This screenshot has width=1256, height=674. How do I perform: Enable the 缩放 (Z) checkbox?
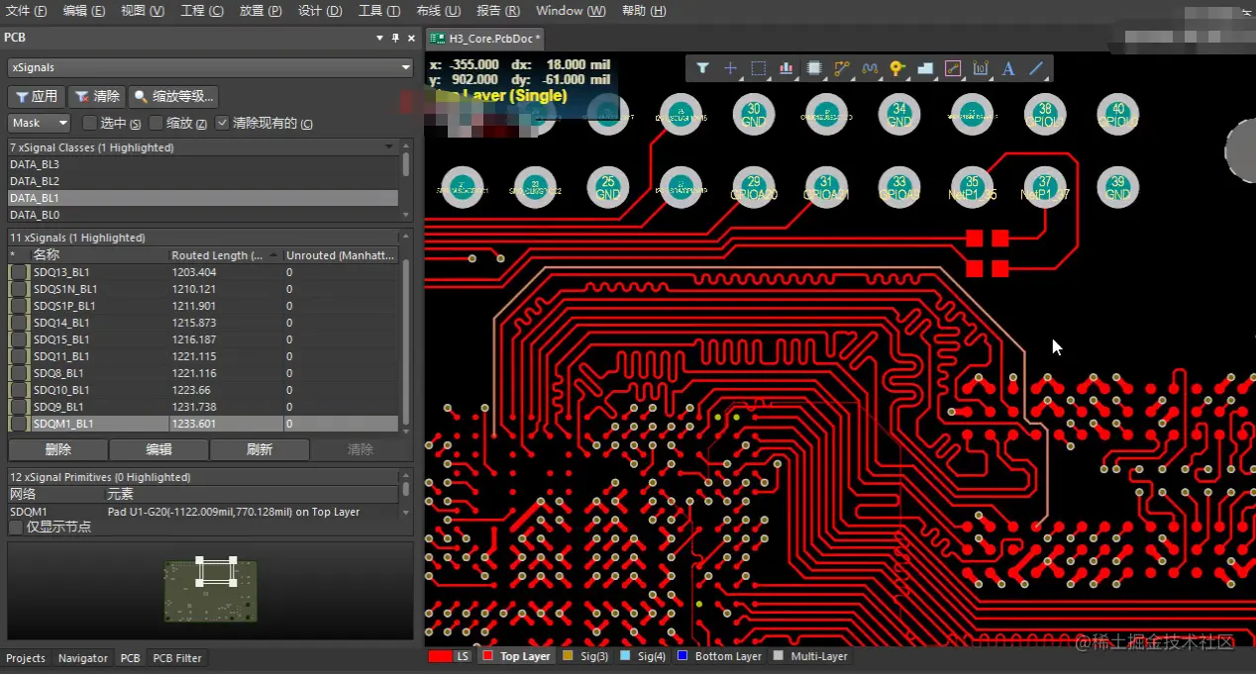(x=156, y=123)
